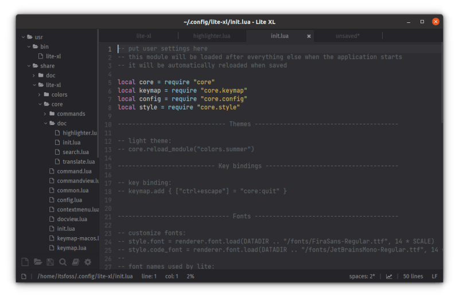This screenshot has width=459, height=299.
Task: Click the new file icon in bottom toolbar
Action: 25,262
